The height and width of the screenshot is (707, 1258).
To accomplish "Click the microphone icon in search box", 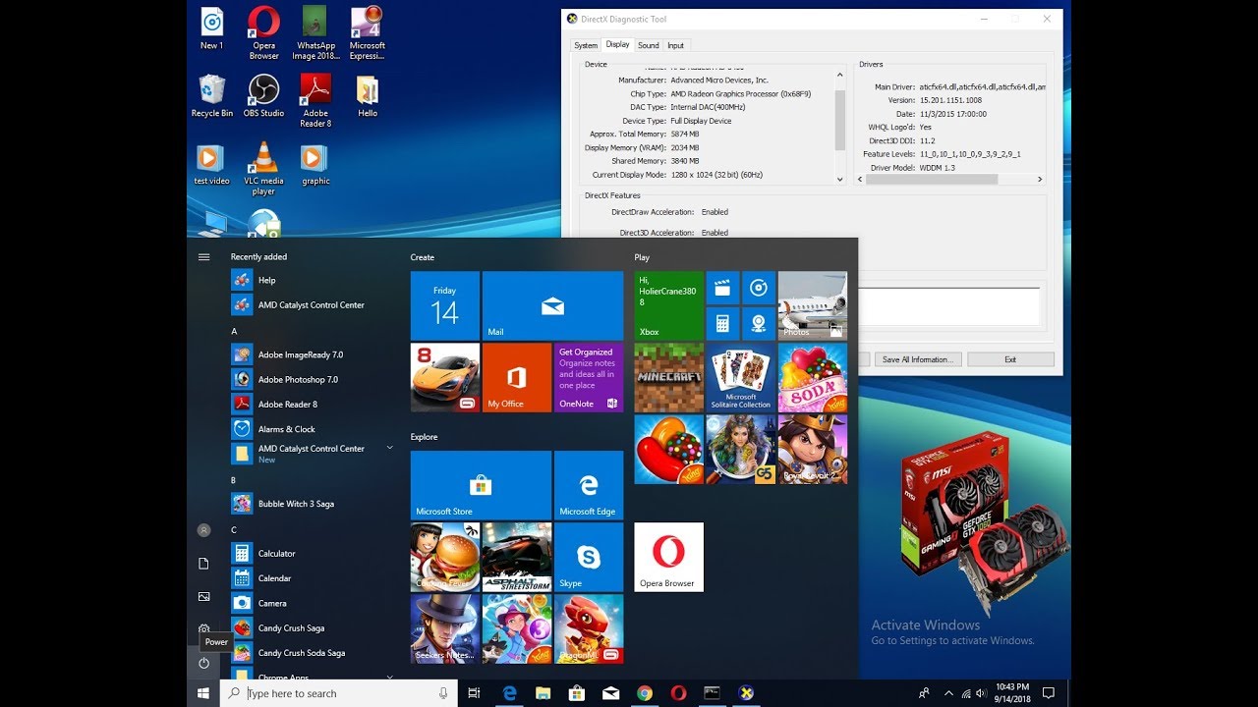I will point(443,693).
